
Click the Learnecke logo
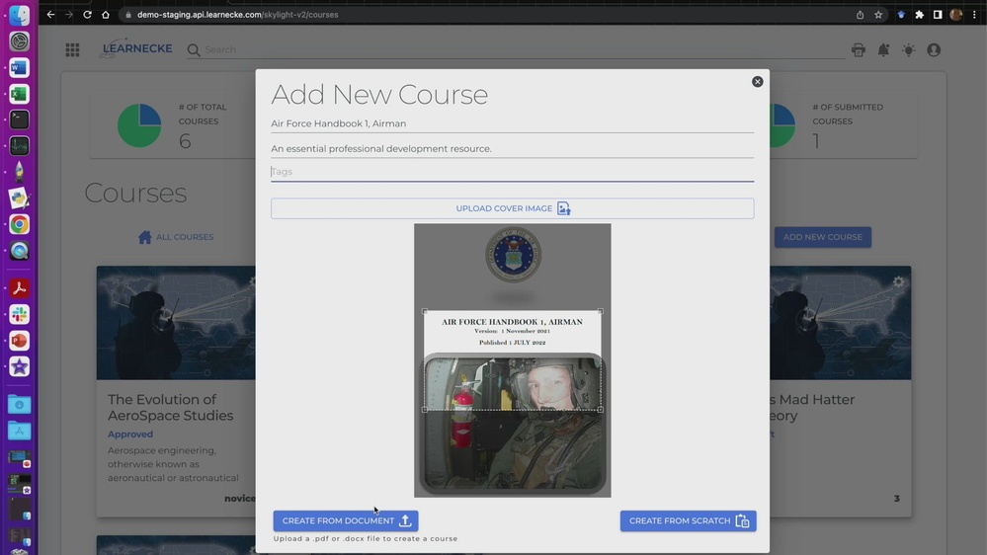coord(136,48)
